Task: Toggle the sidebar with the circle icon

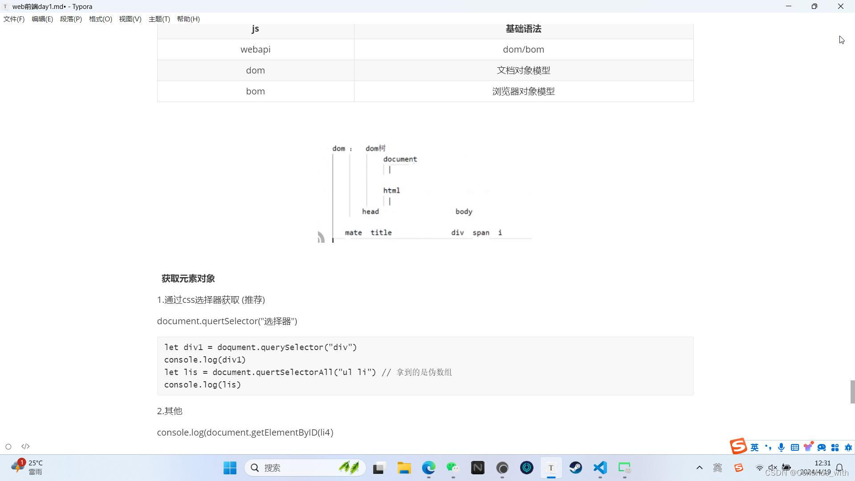Action: [8, 447]
